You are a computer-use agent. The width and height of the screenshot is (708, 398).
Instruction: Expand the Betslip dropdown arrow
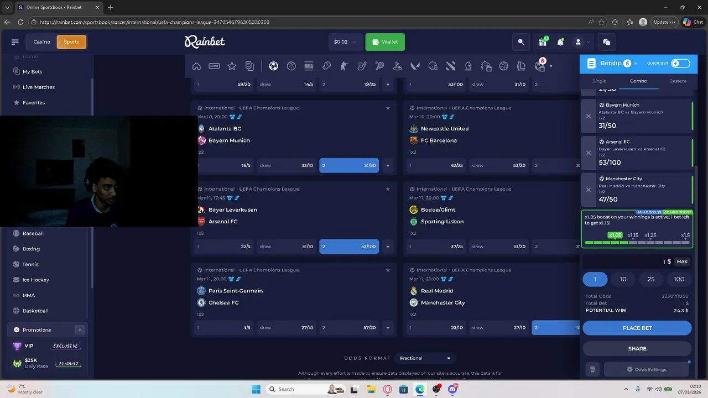click(636, 64)
